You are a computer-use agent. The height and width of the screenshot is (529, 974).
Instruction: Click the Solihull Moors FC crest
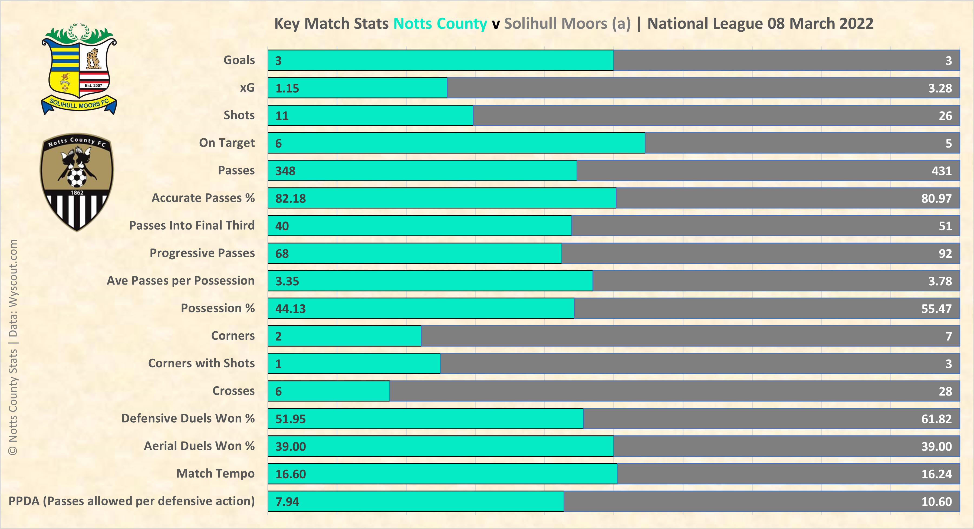(79, 70)
